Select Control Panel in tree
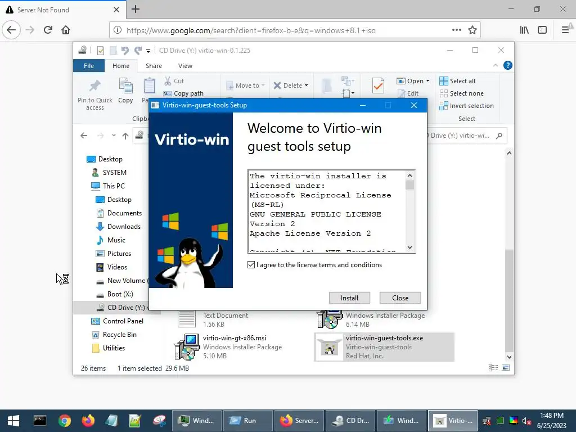 (x=117, y=321)
